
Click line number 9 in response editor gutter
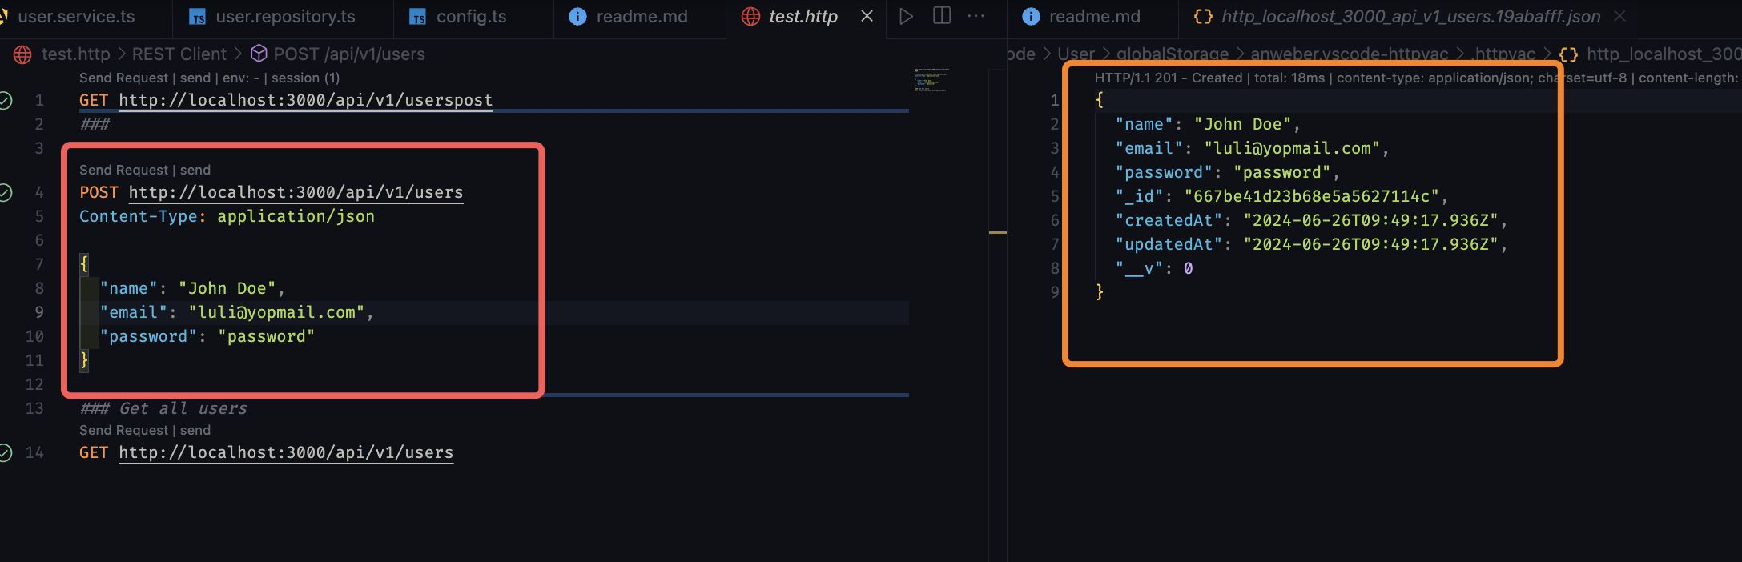(1055, 292)
